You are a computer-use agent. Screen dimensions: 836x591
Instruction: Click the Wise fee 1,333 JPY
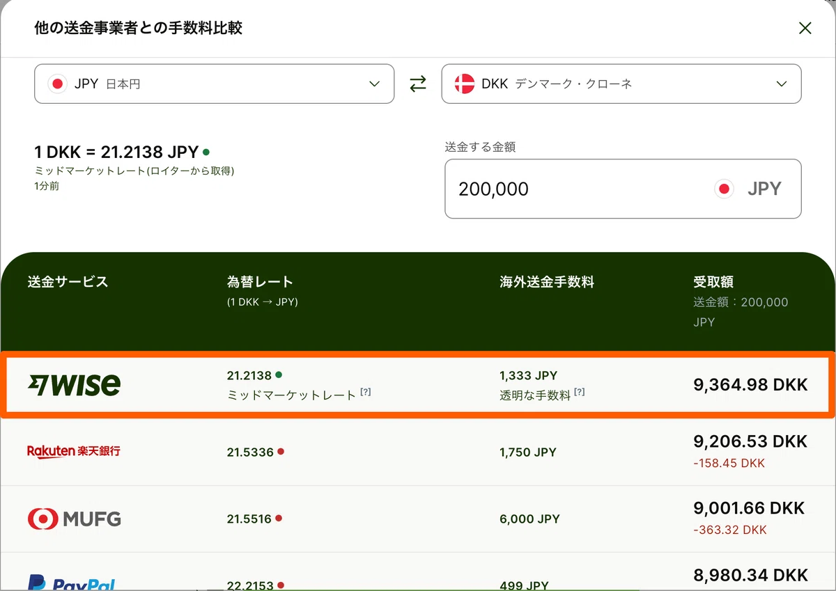[528, 375]
